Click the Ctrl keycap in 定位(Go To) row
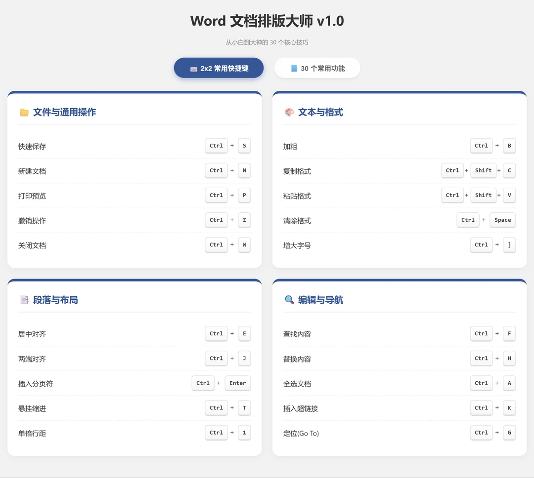This screenshot has width=534, height=478. (481, 433)
